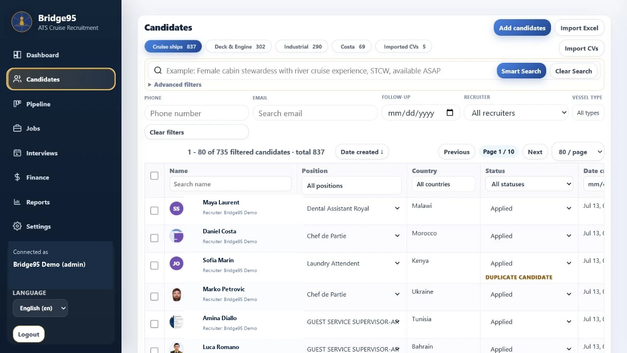Check the box for Amina Diallo
This screenshot has width=627, height=353.
(154, 324)
